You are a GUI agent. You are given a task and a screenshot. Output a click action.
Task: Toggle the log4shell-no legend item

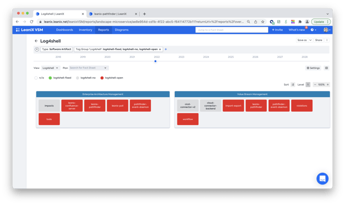[x=86, y=78]
